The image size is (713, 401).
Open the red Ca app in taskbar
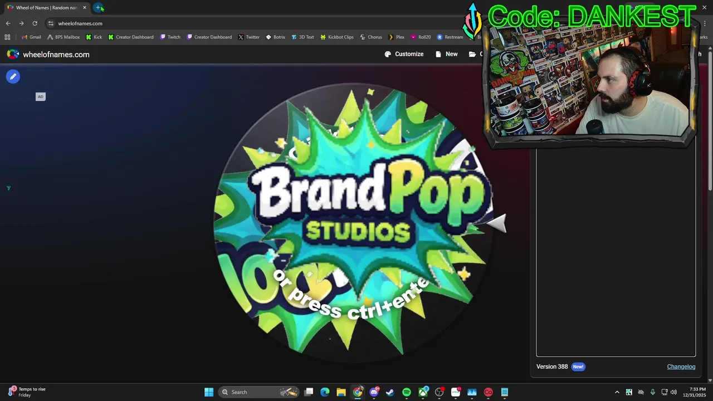[489, 392]
